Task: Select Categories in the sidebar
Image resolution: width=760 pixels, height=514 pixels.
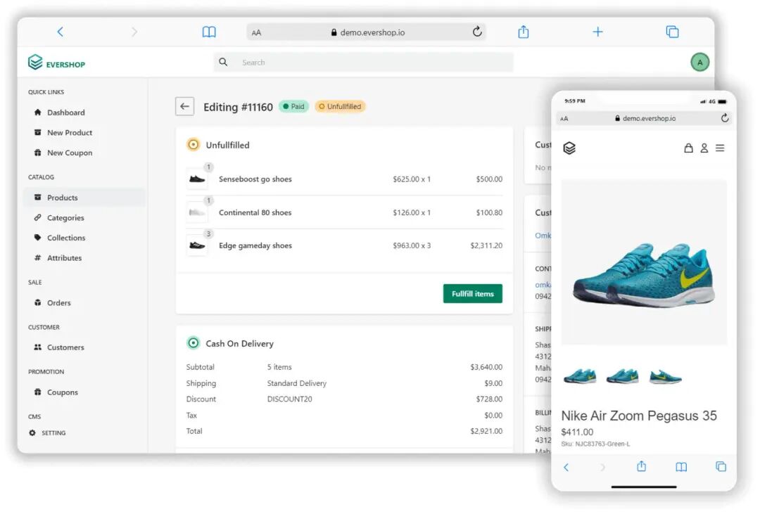Action: 67,218
